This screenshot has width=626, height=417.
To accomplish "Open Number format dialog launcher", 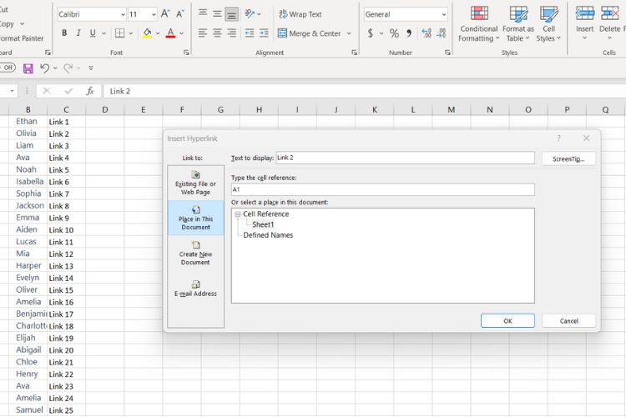I will (x=447, y=53).
